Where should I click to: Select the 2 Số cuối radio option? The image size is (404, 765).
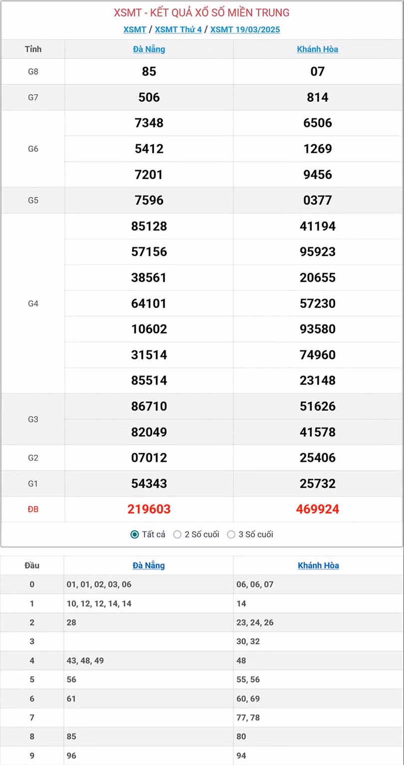tap(178, 535)
